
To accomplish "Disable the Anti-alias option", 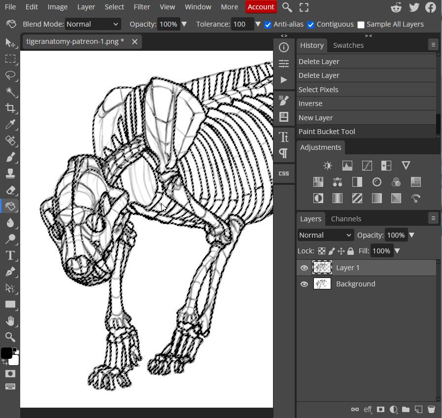I will click(268, 24).
